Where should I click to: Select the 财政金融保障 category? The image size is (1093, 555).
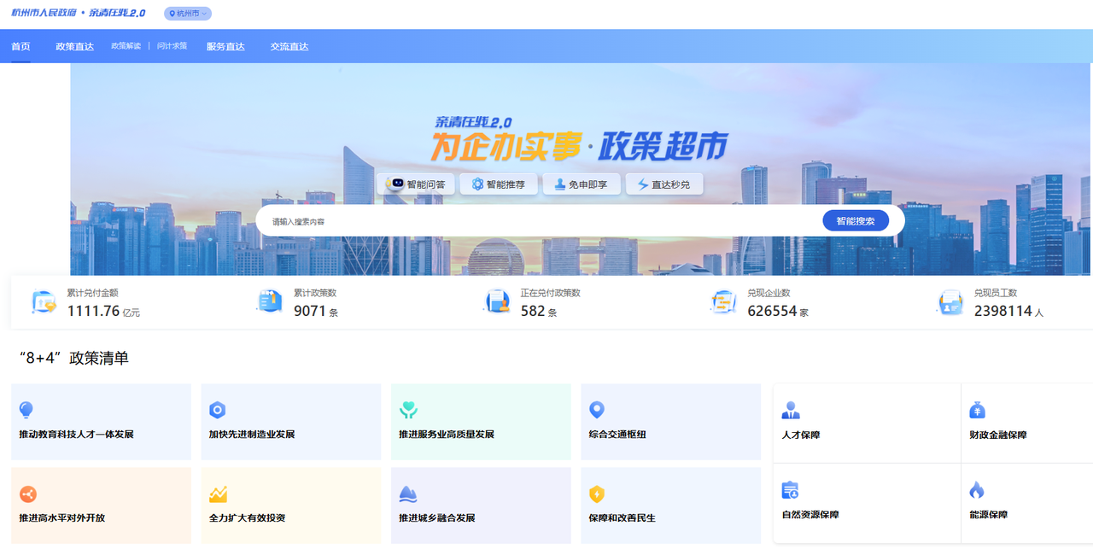[1027, 423]
